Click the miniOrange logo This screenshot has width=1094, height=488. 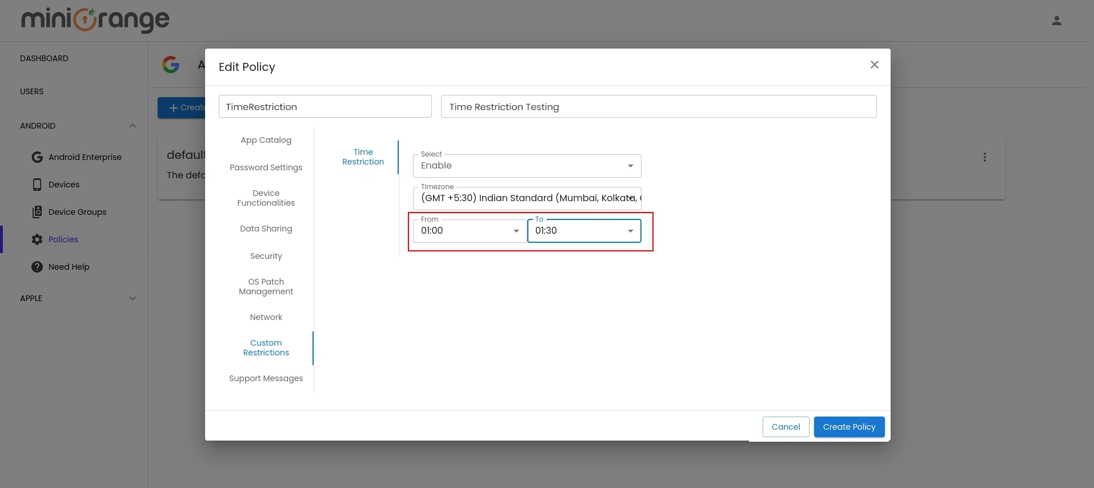pos(95,20)
